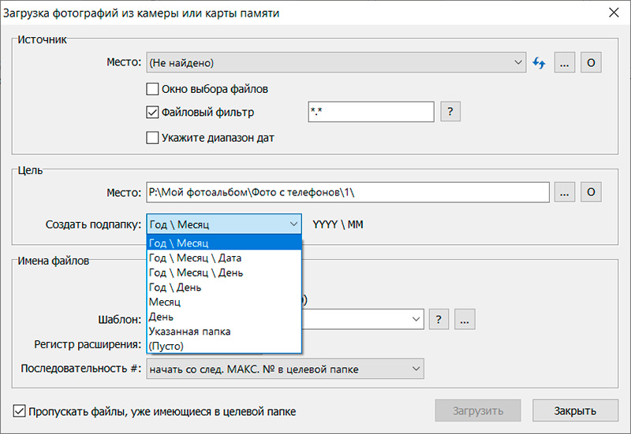Toggle 'Пропускать файлы, уже имеющиеся в целевой папке'
The image size is (631, 434).
click(20, 411)
